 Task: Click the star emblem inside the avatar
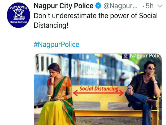pos(19,12)
